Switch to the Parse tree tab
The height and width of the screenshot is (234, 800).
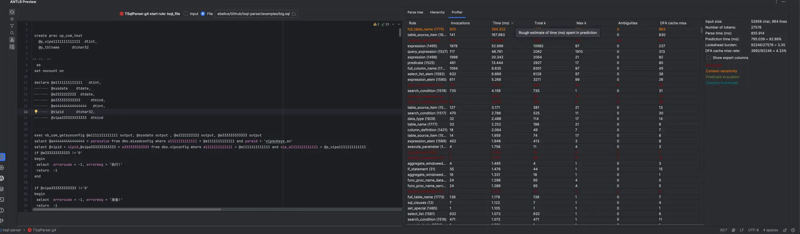tap(415, 12)
